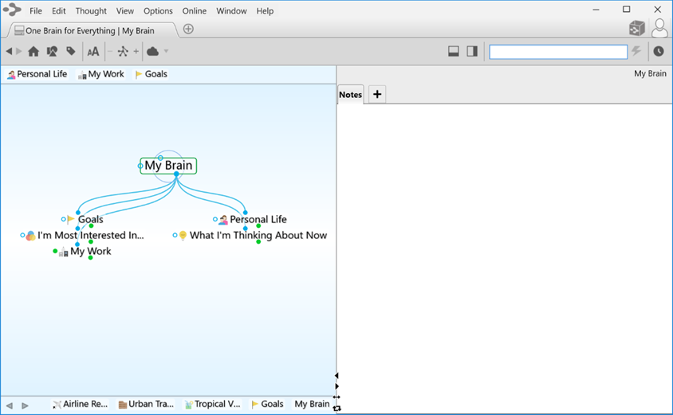The height and width of the screenshot is (415, 673).
Task: Toggle the side panel layout
Action: click(x=472, y=52)
